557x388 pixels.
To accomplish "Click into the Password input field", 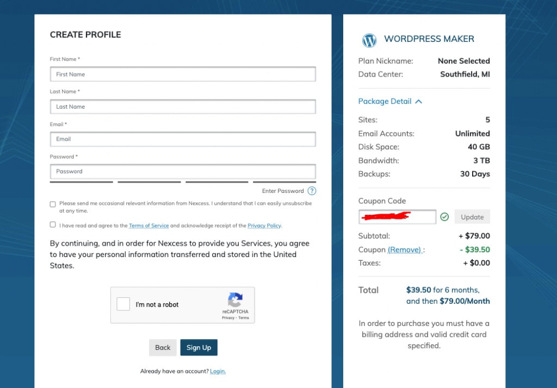I will pos(183,172).
